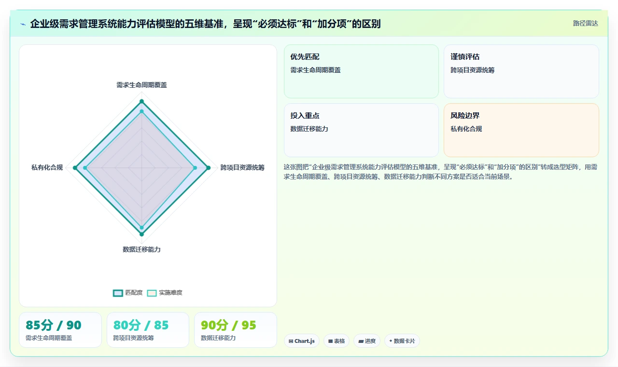Open the 优先匹配 quadrant card heading

(305, 57)
